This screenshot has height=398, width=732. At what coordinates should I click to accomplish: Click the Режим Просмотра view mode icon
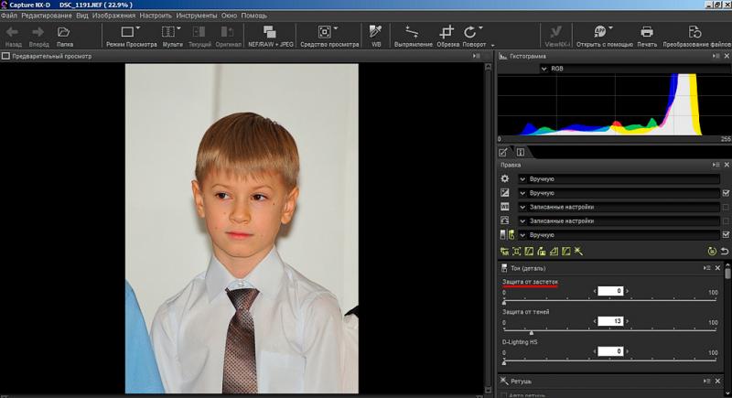(x=128, y=32)
